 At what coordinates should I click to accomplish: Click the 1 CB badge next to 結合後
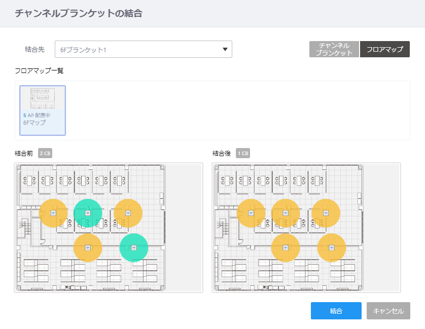(243, 154)
